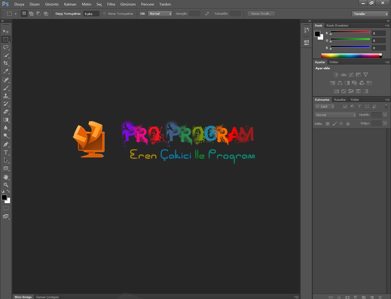
Task: Switch to the Stiller tab
Action: pyautogui.click(x=334, y=62)
